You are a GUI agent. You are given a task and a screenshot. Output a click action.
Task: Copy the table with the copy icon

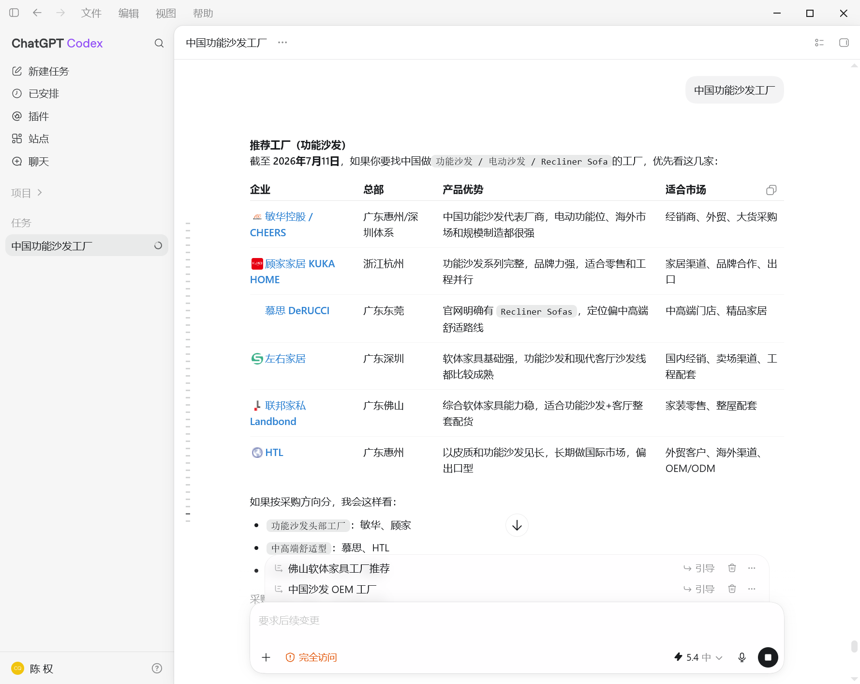coord(771,190)
